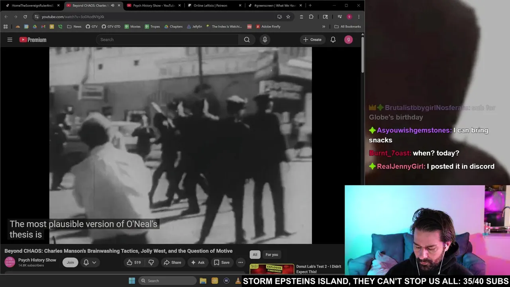Image resolution: width=510 pixels, height=287 pixels.
Task: Open the Chrome three-dot menu
Action: (359, 17)
